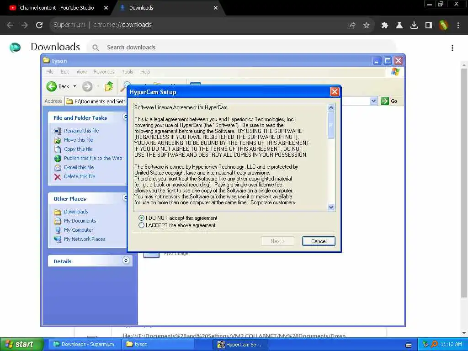
Task: Collapse the Other Places panel
Action: point(125,197)
